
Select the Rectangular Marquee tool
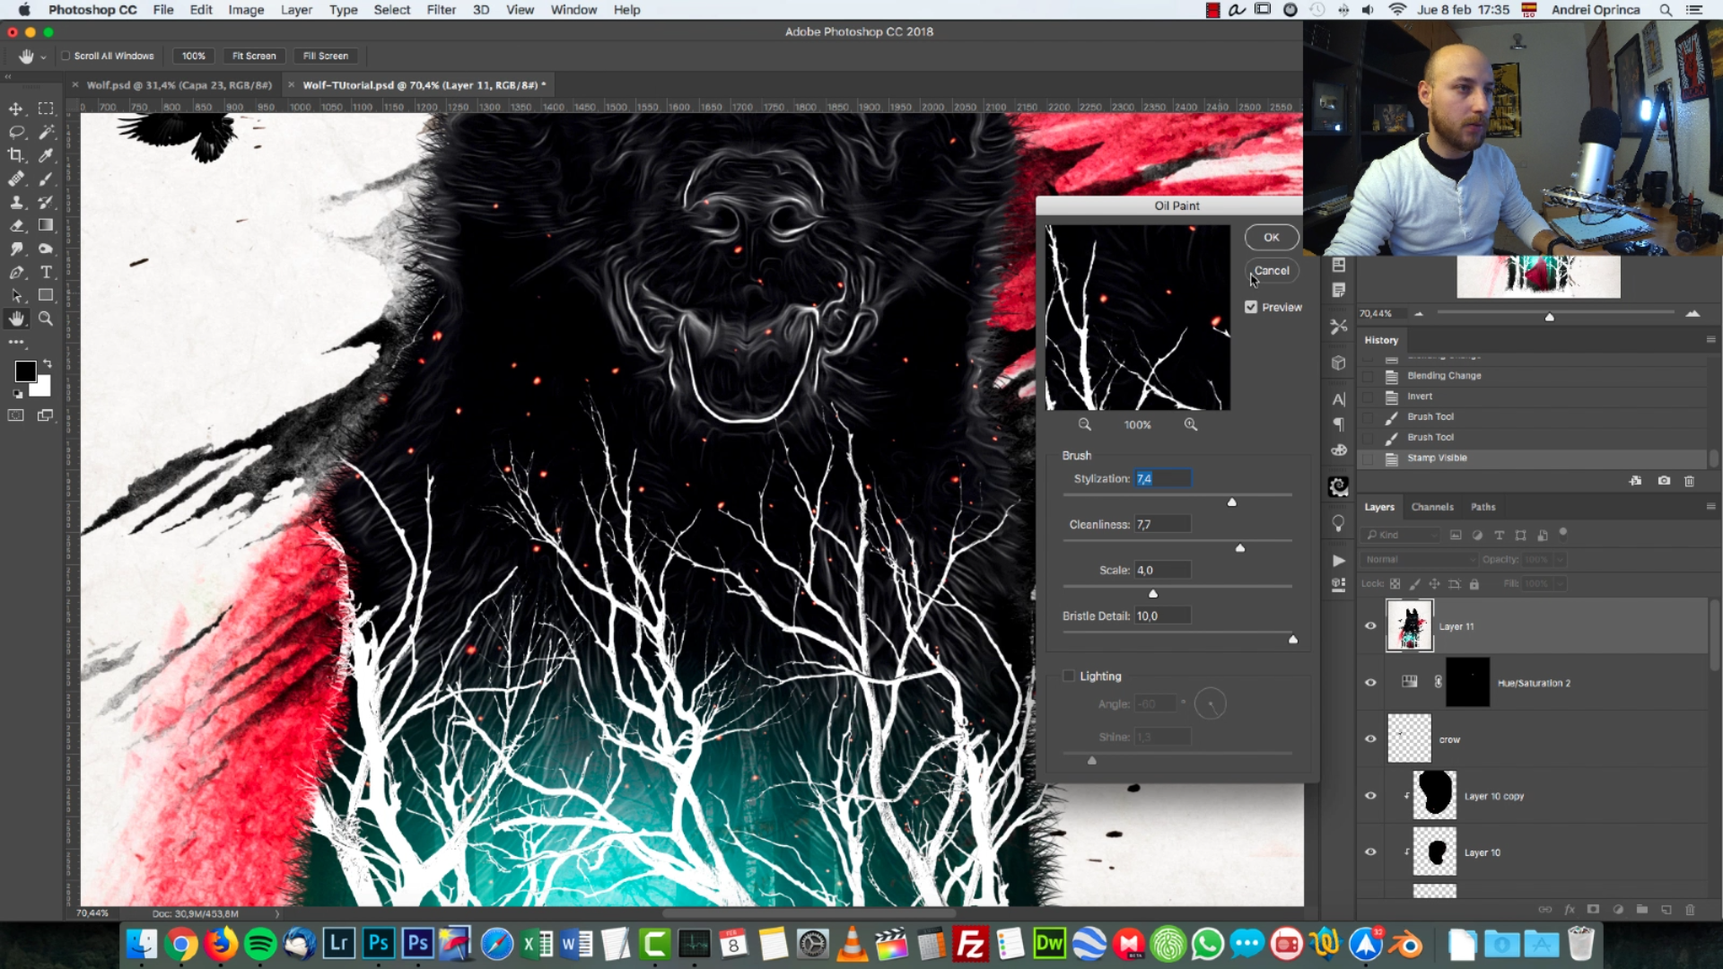point(46,109)
